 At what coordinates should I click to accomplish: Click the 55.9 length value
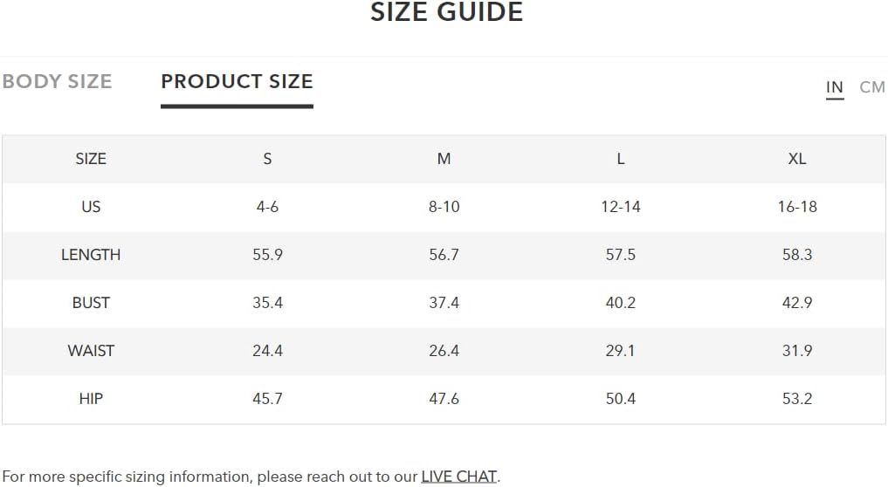pyautogui.click(x=267, y=255)
